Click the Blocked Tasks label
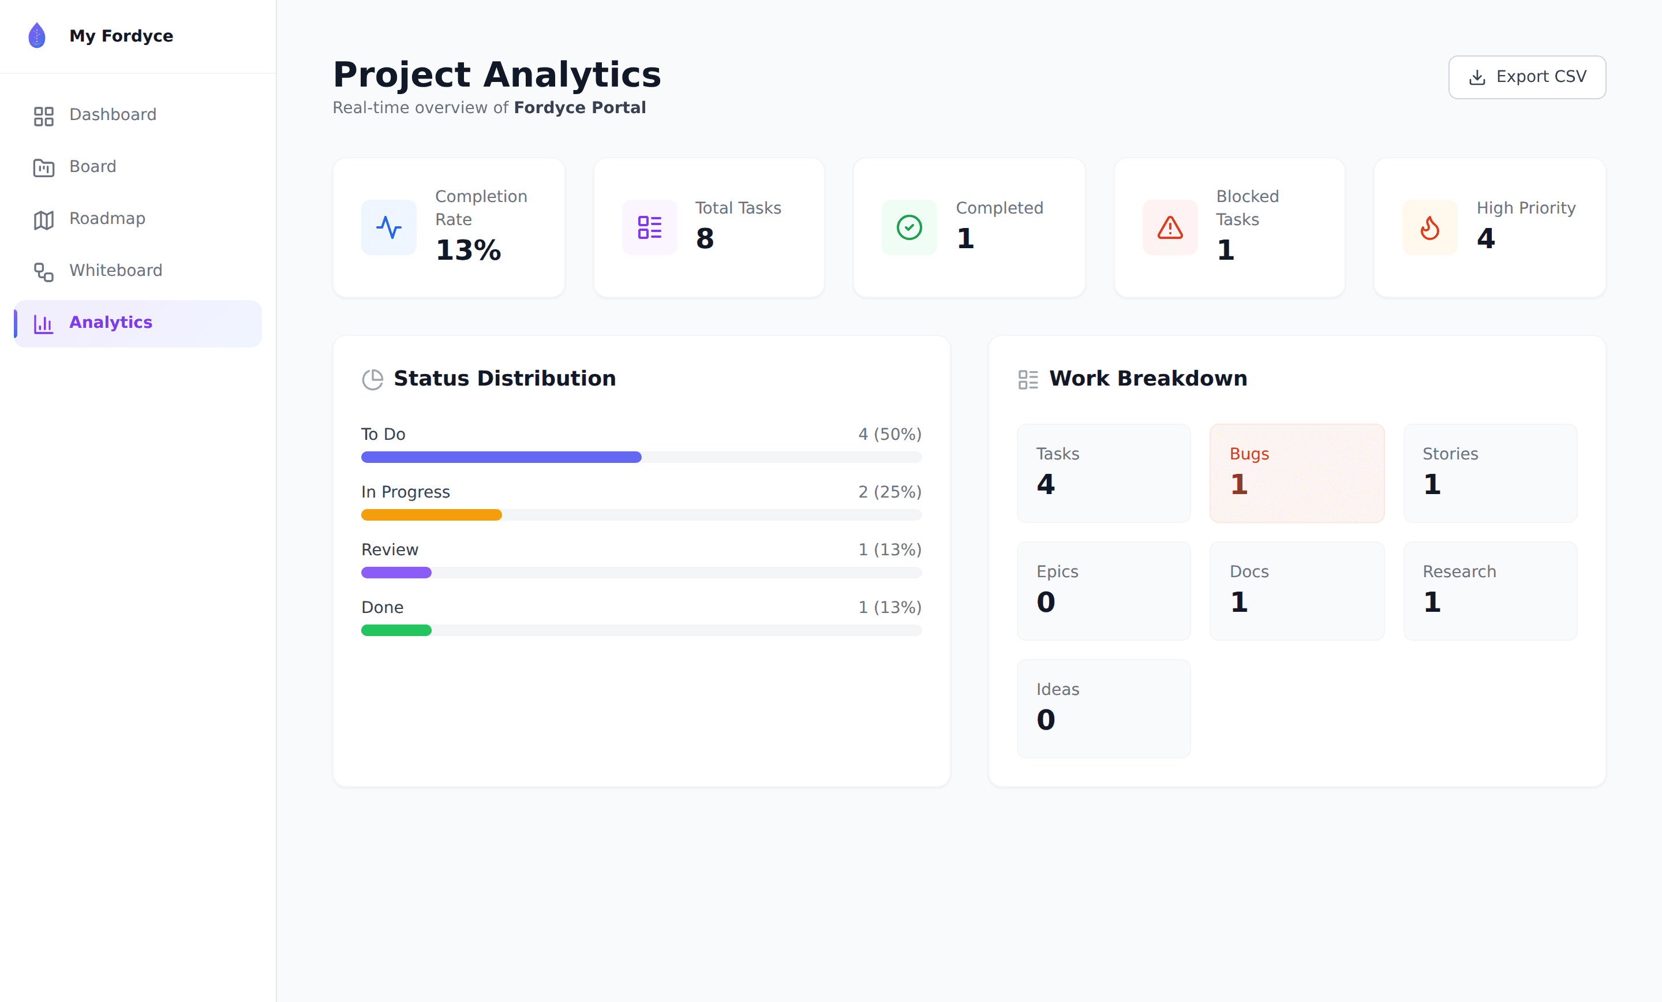The width and height of the screenshot is (1662, 1002). pyautogui.click(x=1247, y=208)
